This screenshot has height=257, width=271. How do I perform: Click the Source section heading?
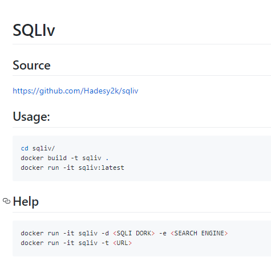click(x=31, y=65)
